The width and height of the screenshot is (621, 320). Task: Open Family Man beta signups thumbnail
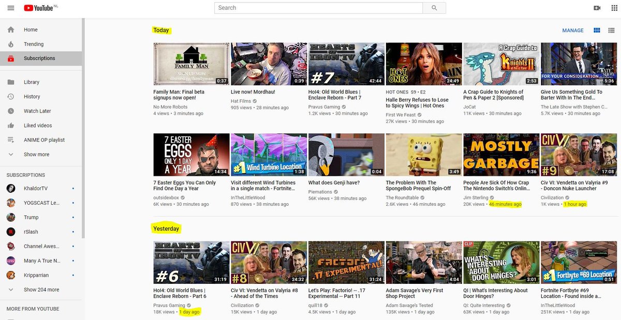point(191,64)
